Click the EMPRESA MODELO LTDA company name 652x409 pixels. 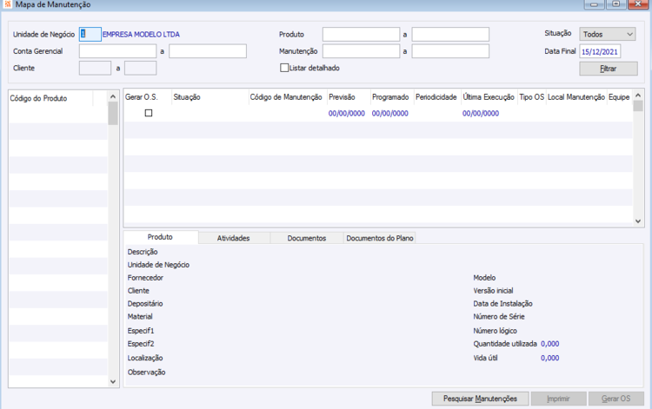tap(141, 35)
